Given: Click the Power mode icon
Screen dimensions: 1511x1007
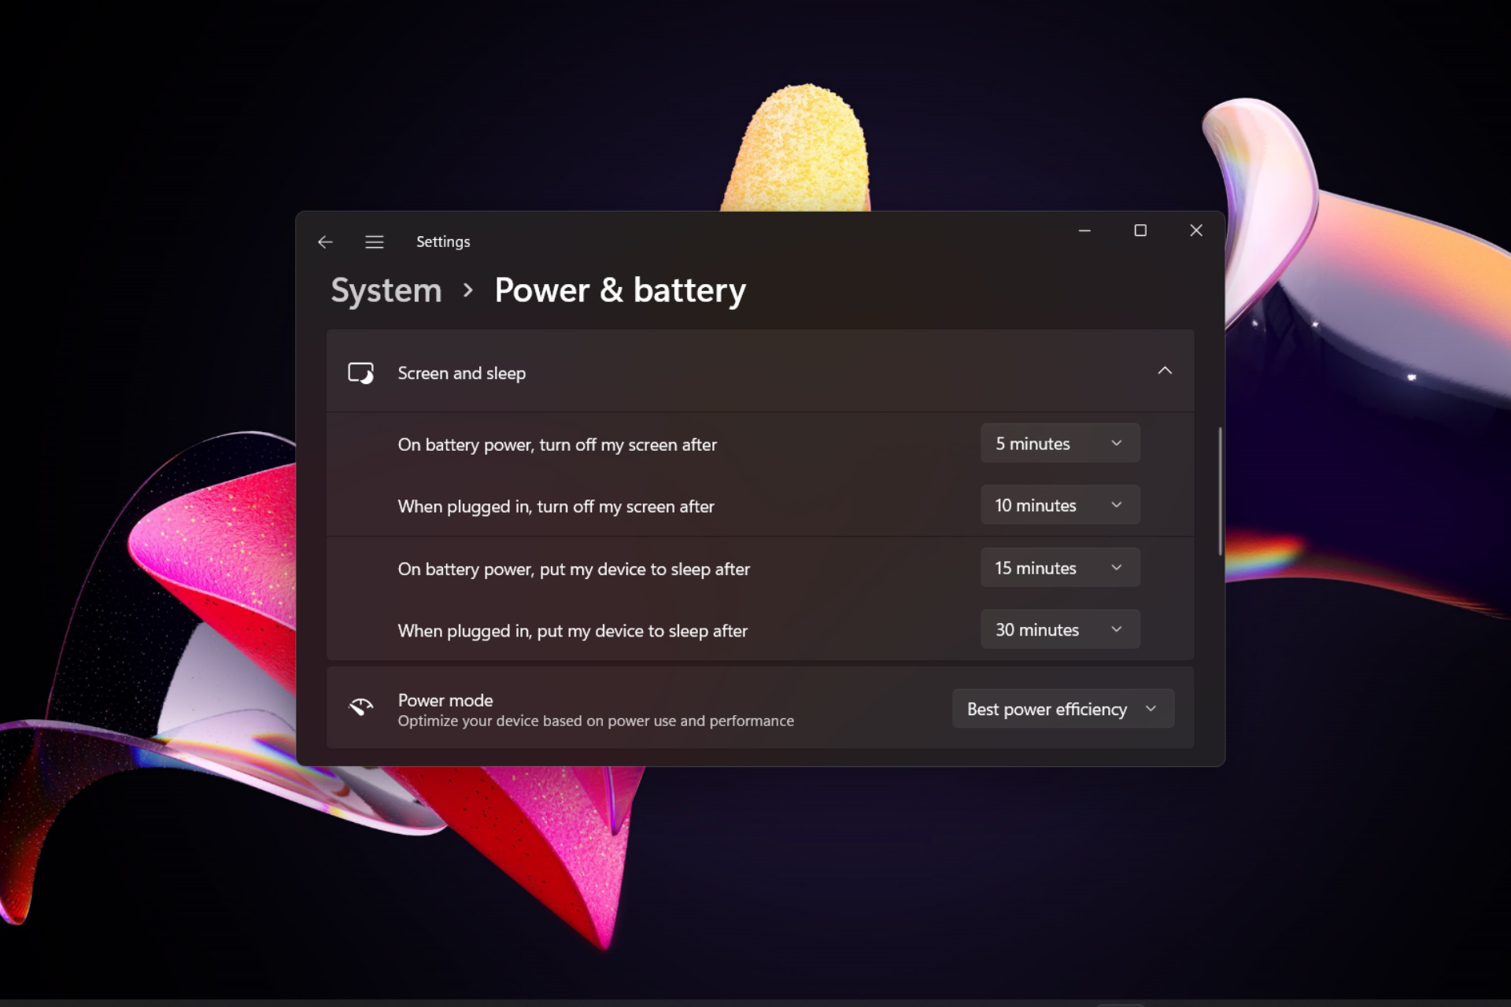Looking at the screenshot, I should 362,707.
